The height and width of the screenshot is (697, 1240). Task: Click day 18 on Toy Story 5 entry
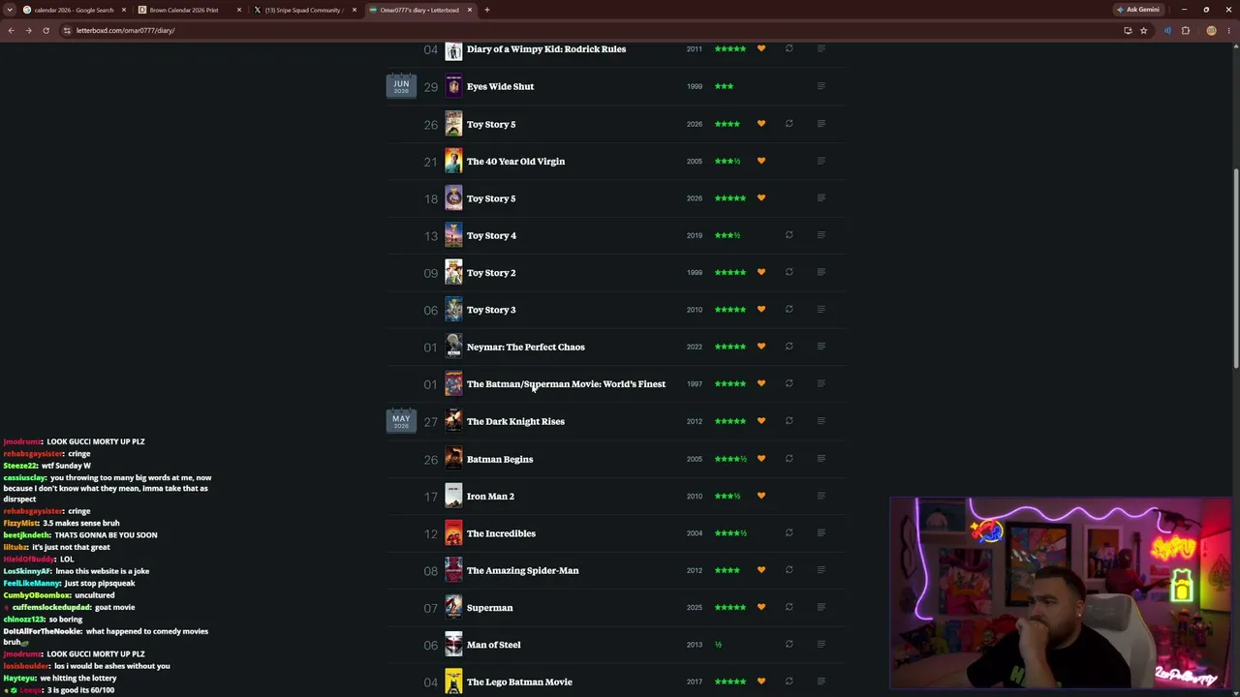pos(430,198)
